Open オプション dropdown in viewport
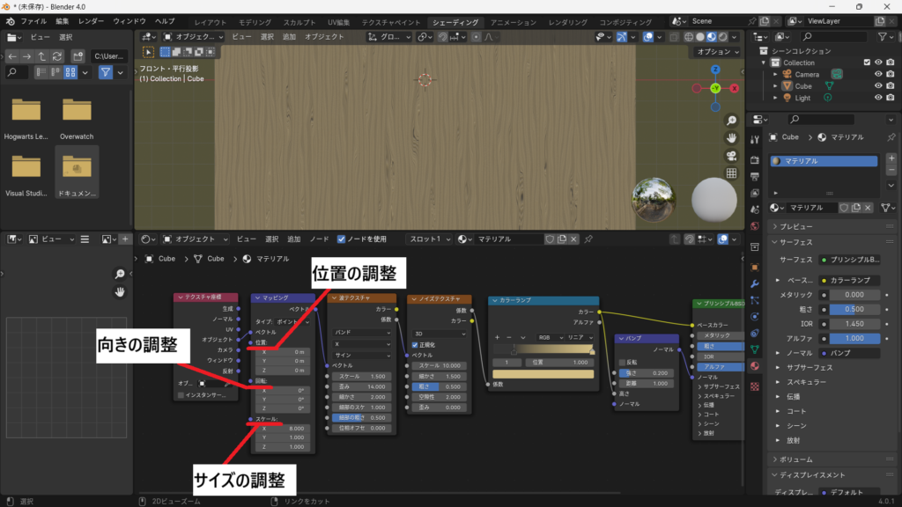 717,52
